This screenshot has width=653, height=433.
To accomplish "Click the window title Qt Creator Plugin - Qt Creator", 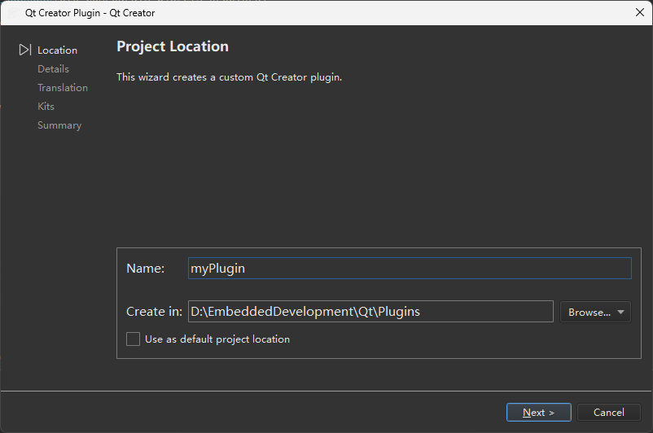I will pyautogui.click(x=90, y=13).
